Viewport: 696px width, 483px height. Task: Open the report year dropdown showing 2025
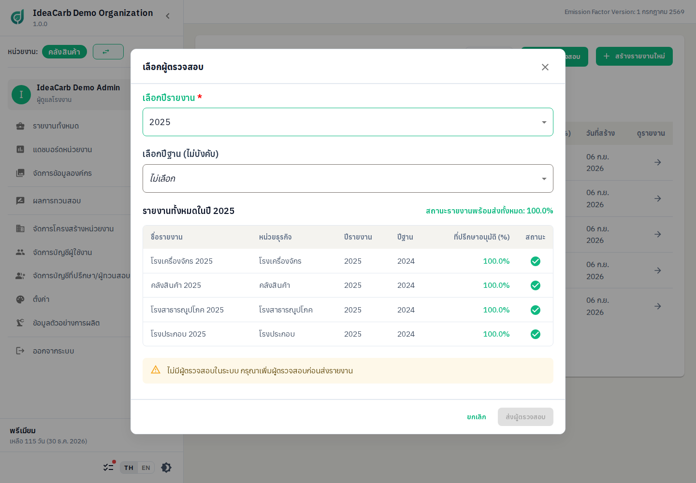tap(348, 122)
